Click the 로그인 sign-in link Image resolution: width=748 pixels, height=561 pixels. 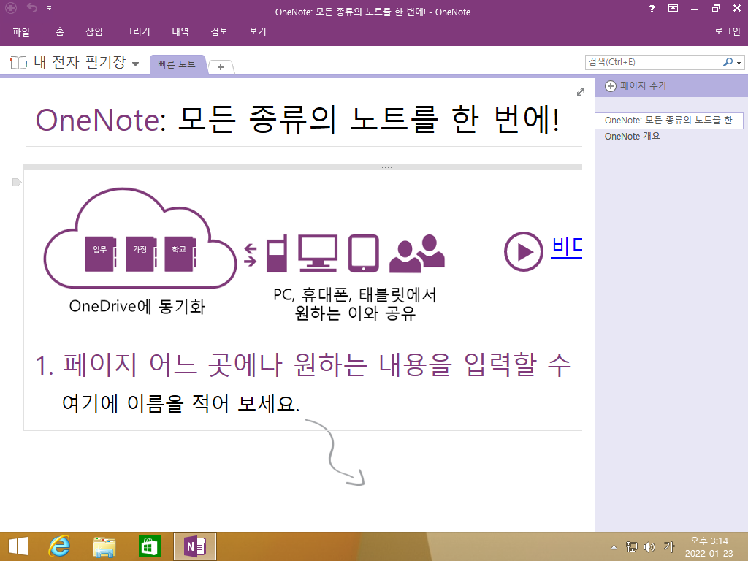click(727, 31)
